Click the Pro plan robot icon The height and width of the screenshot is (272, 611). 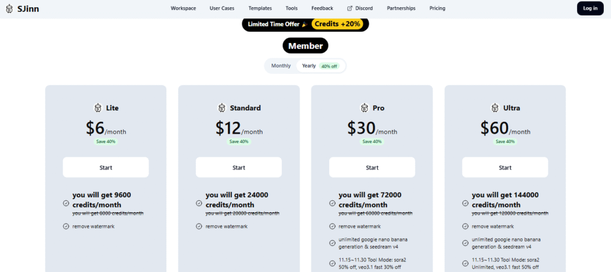pyautogui.click(x=365, y=108)
